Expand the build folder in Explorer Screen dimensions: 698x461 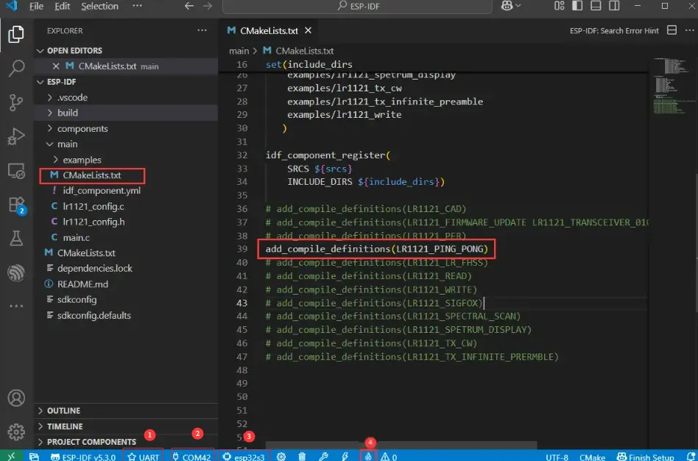coord(68,113)
